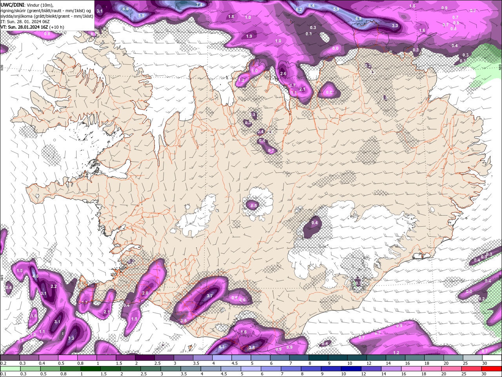The height and width of the screenshot is (377, 502).
Task: Pick the light gray swatch labelled 25 in upper legend
Action: coord(473,358)
